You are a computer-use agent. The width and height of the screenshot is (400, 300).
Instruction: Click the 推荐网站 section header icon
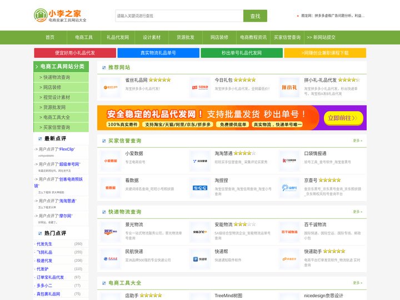[104, 68]
